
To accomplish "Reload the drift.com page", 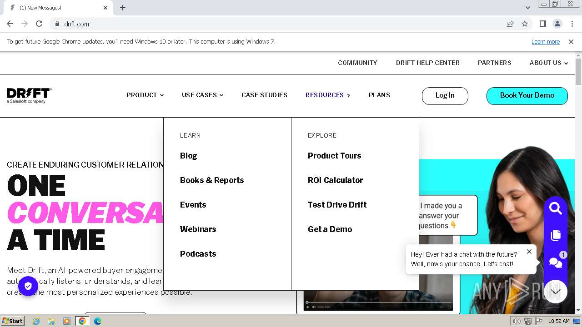I will (39, 24).
